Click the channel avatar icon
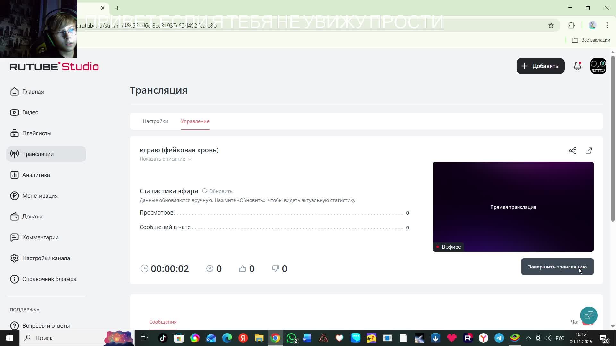This screenshot has height=346, width=616. [598, 66]
